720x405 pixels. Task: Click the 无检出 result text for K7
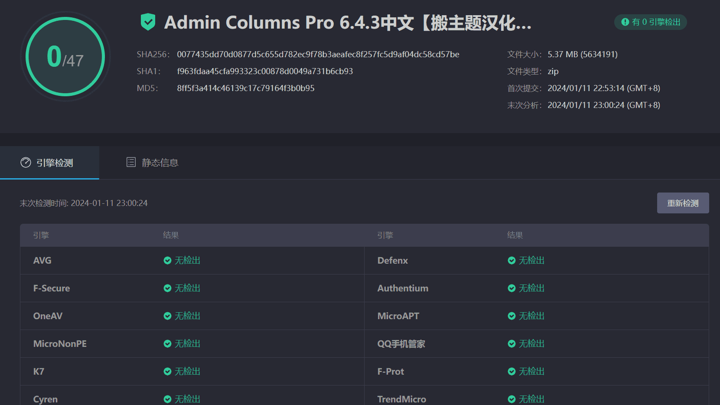click(187, 372)
